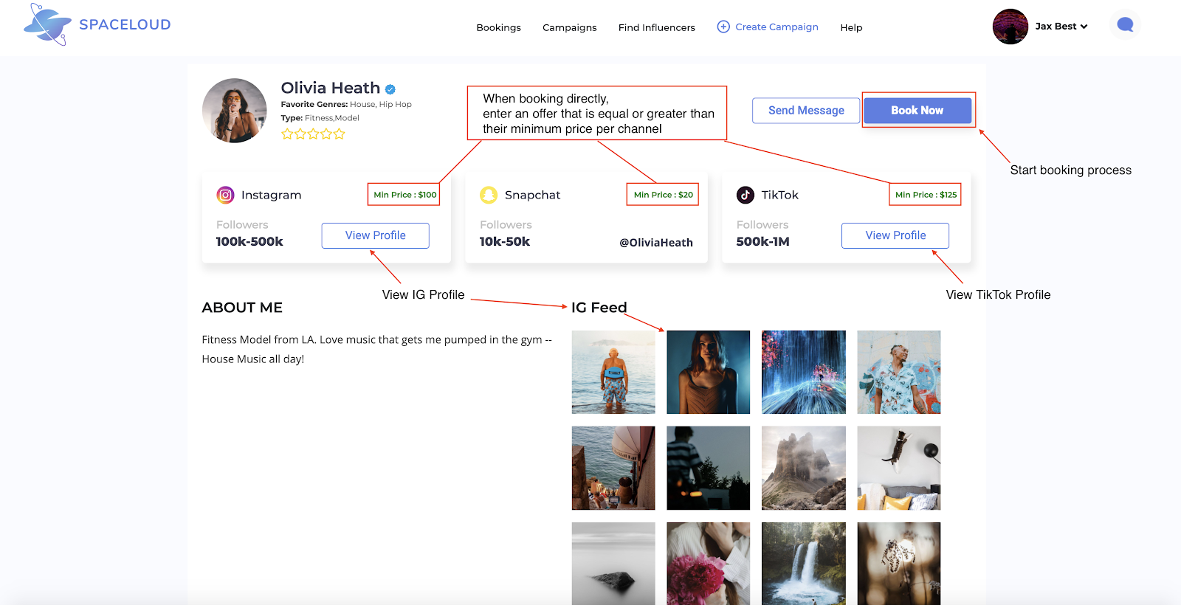
Task: Open the feed photo of man in floral shirt
Action: click(899, 372)
